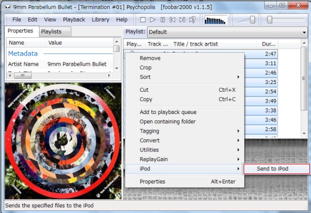
Task: Click the Pause playback icon
Action: coord(163,20)
